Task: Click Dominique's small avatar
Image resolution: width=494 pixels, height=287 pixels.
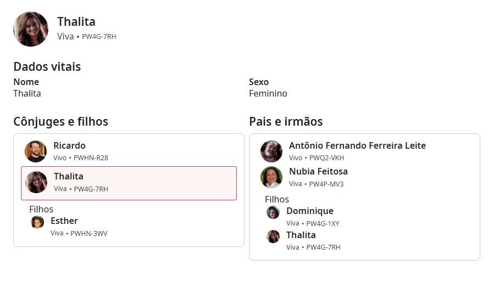Action: point(273,212)
